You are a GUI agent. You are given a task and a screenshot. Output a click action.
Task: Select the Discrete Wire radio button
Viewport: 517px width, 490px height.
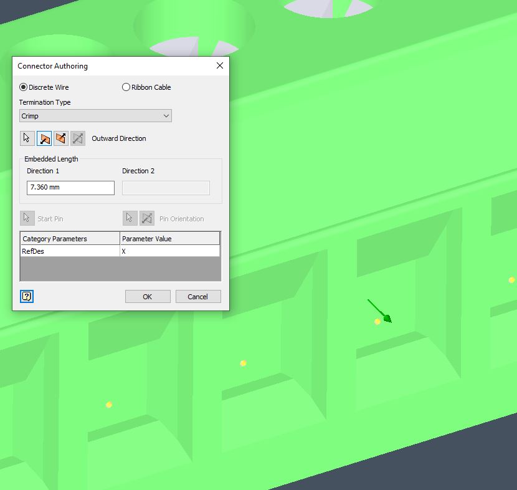click(x=22, y=87)
